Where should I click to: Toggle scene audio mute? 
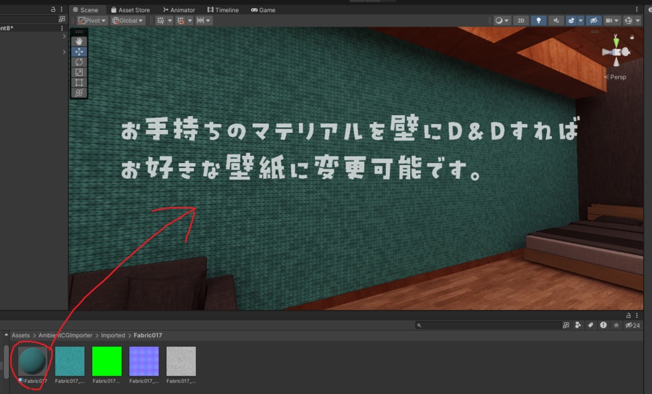(x=555, y=20)
